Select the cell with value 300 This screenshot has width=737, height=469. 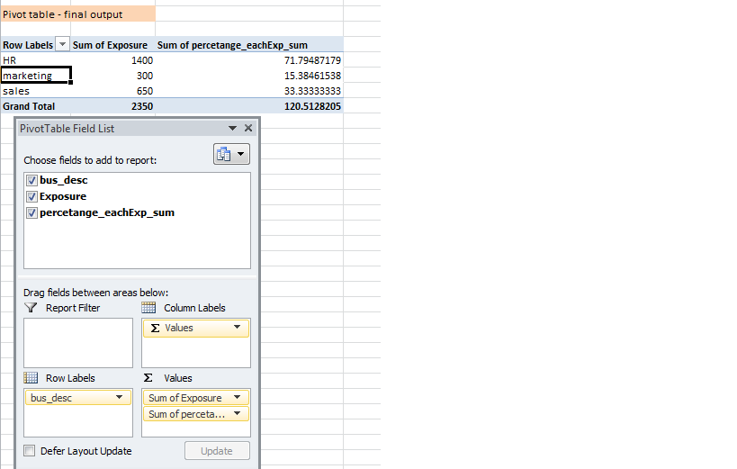(x=112, y=76)
